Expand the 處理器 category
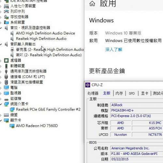 [x=1, y=61]
